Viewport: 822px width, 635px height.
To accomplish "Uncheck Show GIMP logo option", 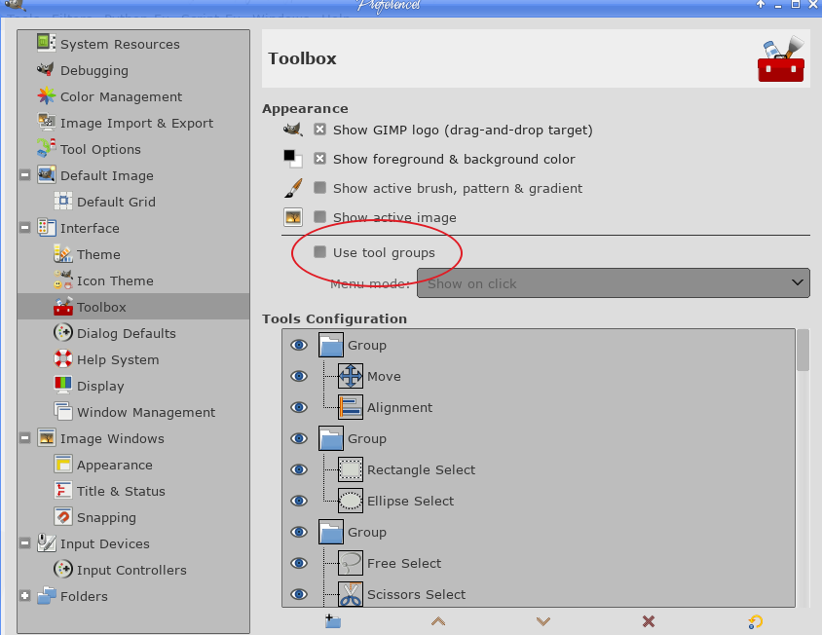I will [320, 130].
